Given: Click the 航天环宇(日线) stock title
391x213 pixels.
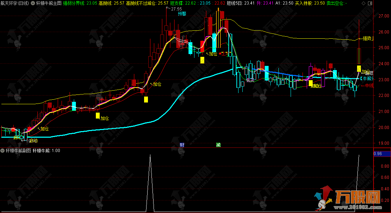Looking at the screenshot, I should (15, 3).
